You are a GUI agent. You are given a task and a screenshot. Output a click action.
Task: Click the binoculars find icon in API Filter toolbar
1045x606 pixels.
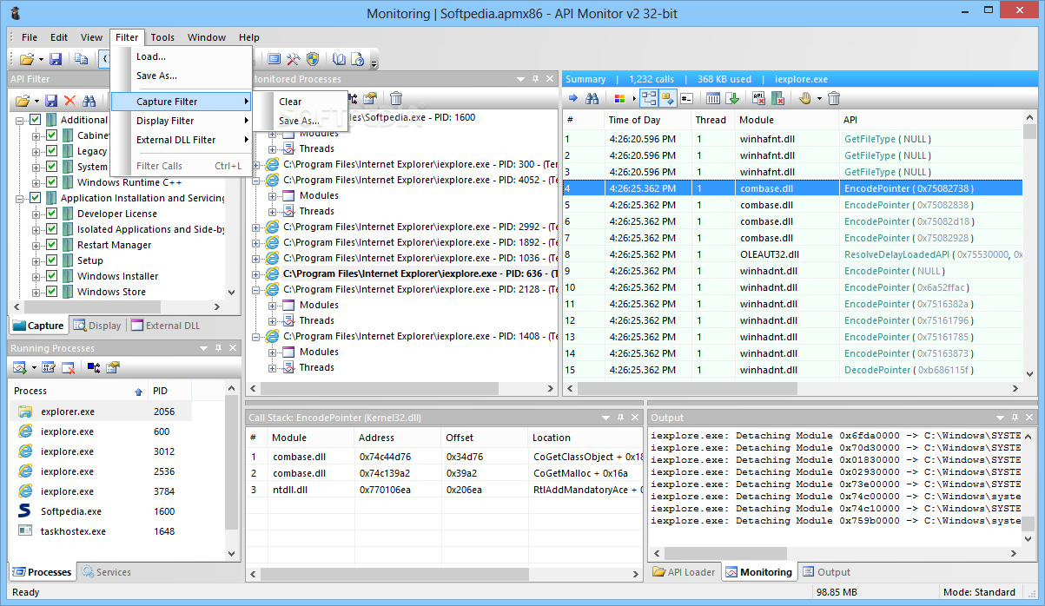(x=89, y=101)
